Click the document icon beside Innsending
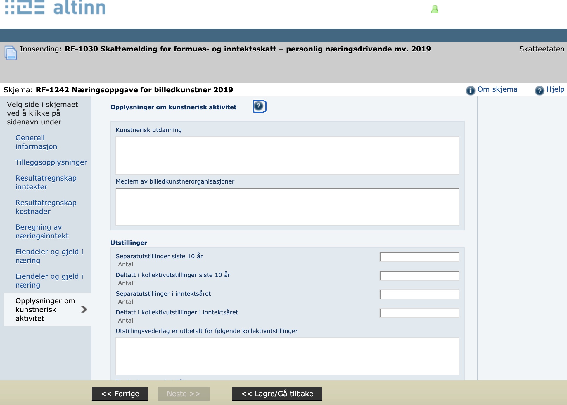567x405 pixels. [11, 53]
